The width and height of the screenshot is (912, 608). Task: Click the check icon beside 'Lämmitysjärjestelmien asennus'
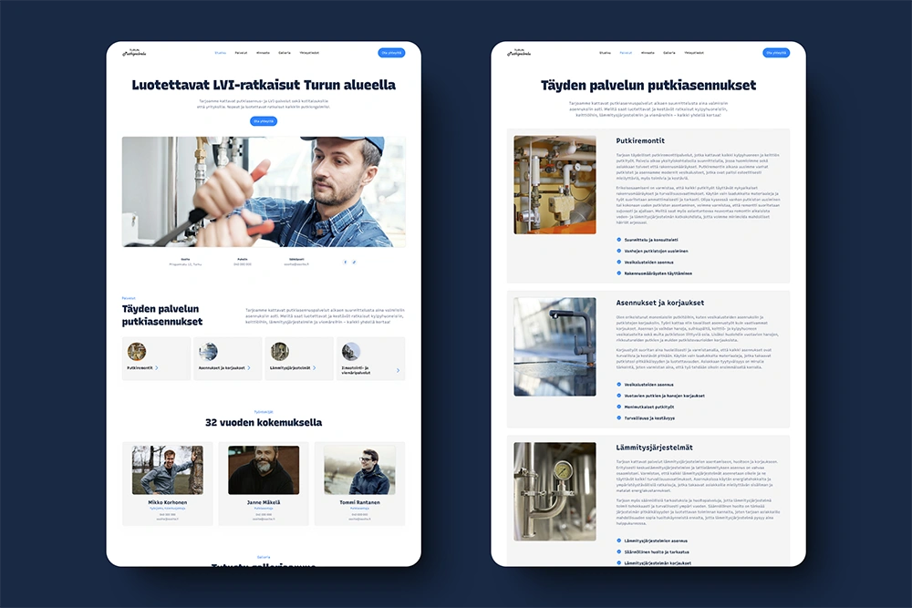(x=619, y=541)
